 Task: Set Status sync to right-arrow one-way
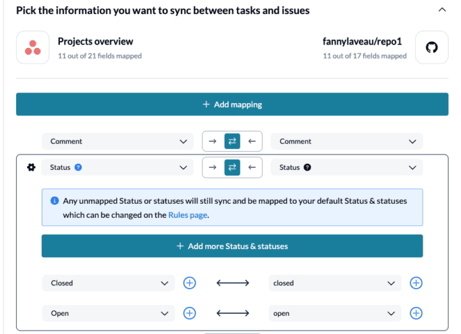[213, 167]
